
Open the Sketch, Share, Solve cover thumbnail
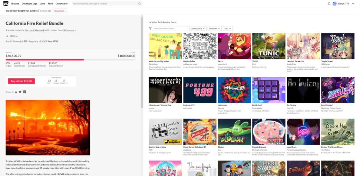tap(165, 132)
